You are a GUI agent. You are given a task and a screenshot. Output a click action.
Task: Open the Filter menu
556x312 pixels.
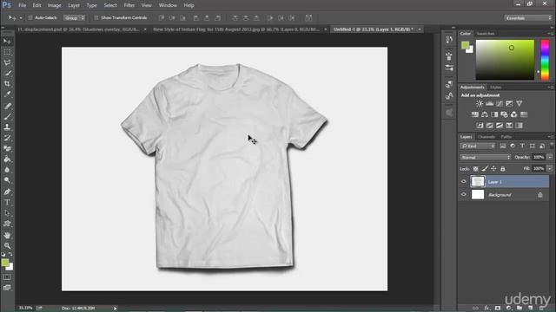(x=129, y=5)
